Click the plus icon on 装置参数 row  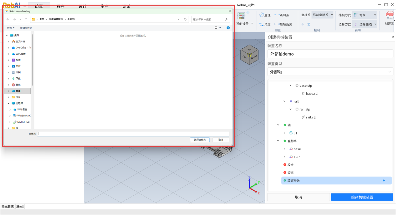click(384, 180)
